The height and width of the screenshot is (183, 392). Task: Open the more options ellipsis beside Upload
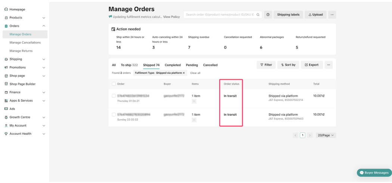click(332, 15)
